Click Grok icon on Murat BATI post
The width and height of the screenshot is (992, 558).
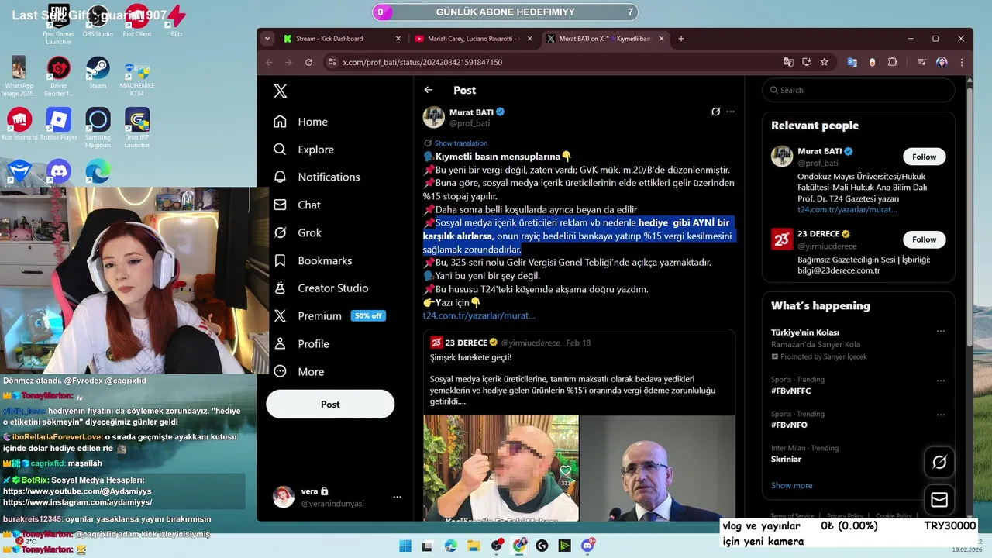[716, 112]
